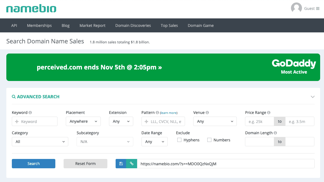Viewport: 324px width, 182px height.
Task: Click the save search floppy icon
Action: (121, 164)
